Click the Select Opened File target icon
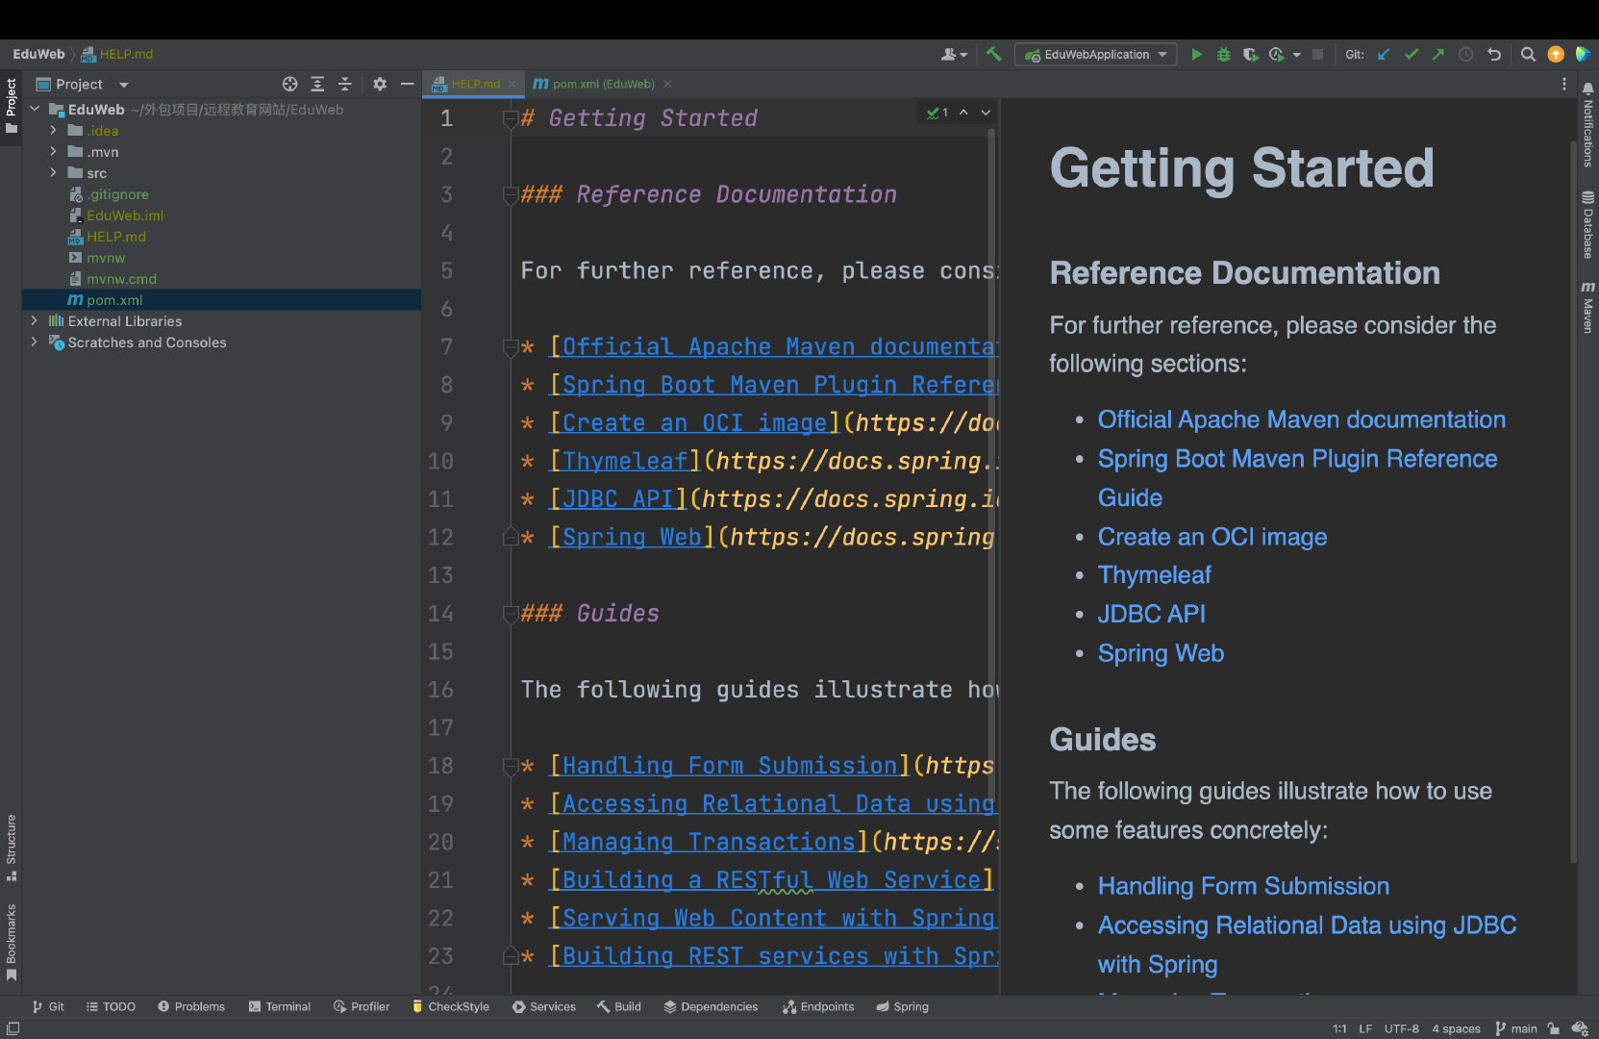This screenshot has width=1599, height=1039. [289, 85]
